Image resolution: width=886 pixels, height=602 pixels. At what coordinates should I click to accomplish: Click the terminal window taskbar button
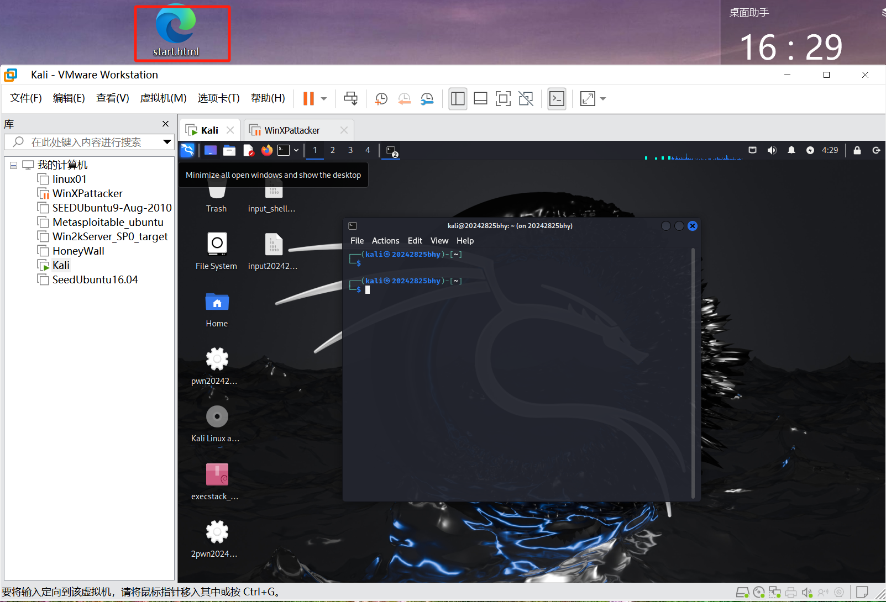click(392, 151)
